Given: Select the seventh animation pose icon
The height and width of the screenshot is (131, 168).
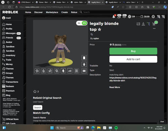Looking at the screenshot, I should [76, 71].
